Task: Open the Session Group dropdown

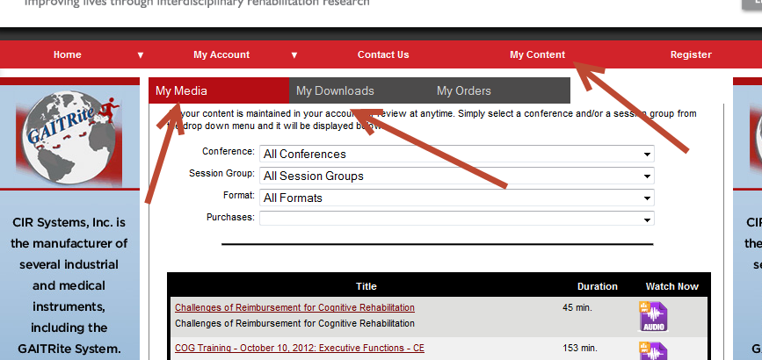Action: 456,176
